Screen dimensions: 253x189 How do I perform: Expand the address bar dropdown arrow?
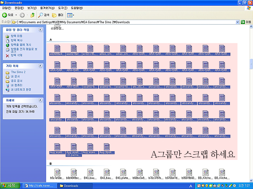tap(238, 22)
